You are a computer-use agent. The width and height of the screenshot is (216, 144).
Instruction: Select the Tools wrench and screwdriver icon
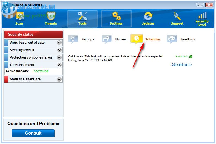pos(82,16)
